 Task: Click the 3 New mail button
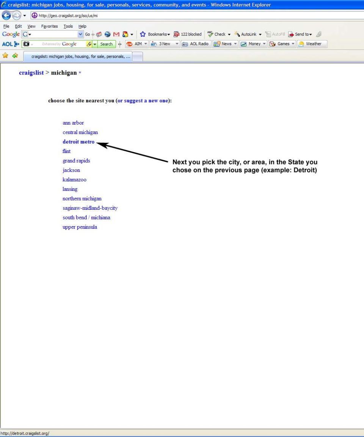(165, 44)
